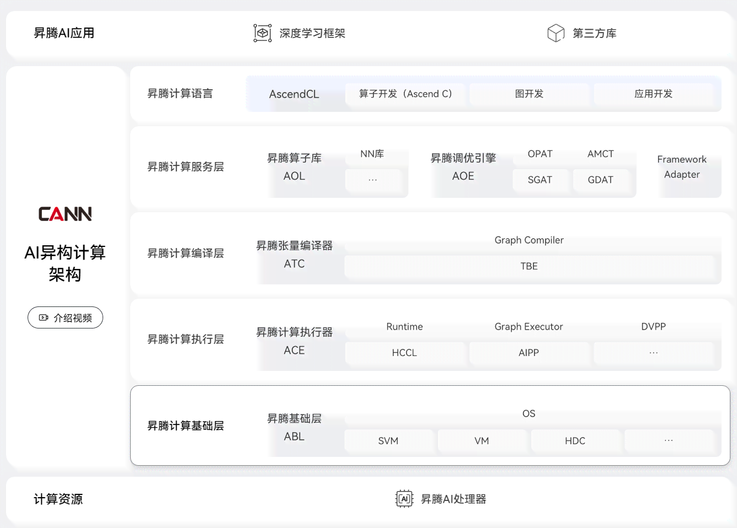
Task: Select 昇腾计算执行层 layer label
Action: pyautogui.click(x=185, y=340)
